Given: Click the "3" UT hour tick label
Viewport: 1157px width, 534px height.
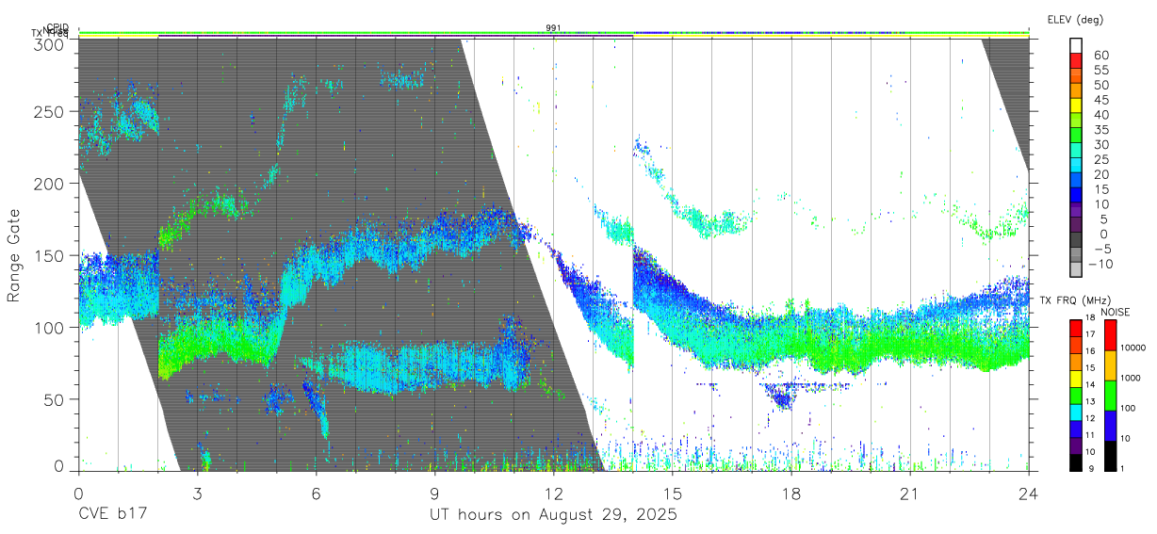Looking at the screenshot, I should tap(198, 494).
